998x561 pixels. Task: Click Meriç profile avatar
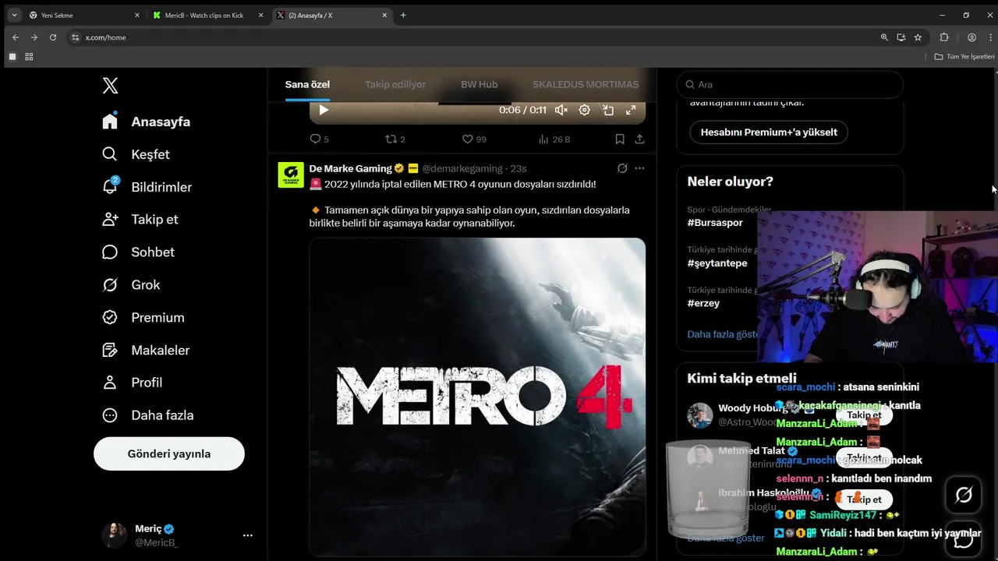[114, 535]
